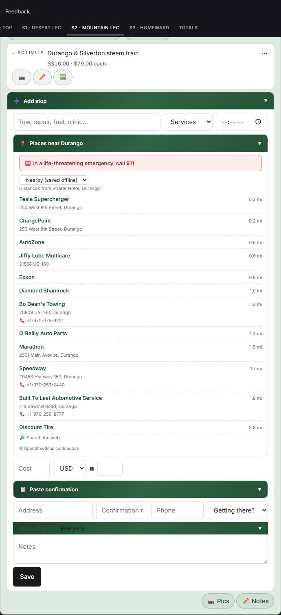Switch to the S3 · Homeward tab
The width and height of the screenshot is (281, 615).
pyautogui.click(x=149, y=28)
